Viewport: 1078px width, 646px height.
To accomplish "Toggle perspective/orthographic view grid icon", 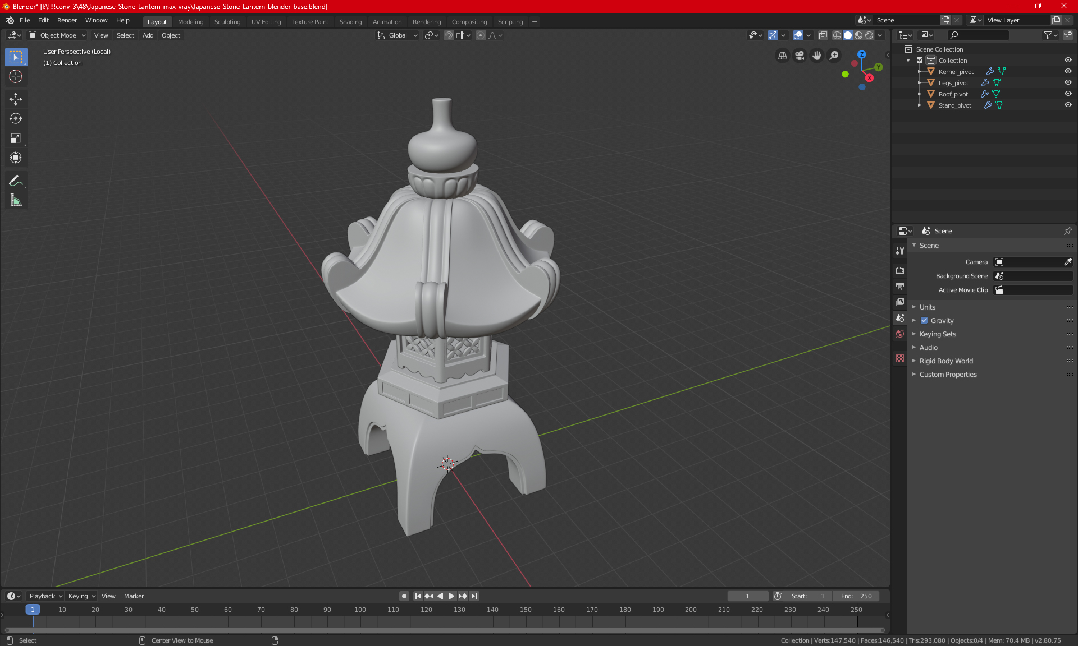I will click(782, 56).
